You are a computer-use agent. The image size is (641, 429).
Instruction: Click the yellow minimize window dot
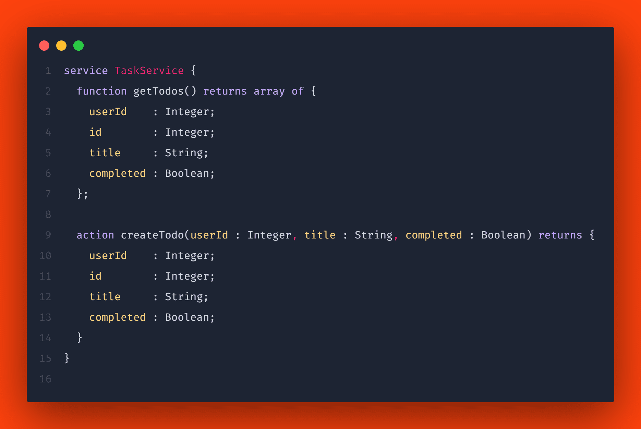click(x=61, y=46)
